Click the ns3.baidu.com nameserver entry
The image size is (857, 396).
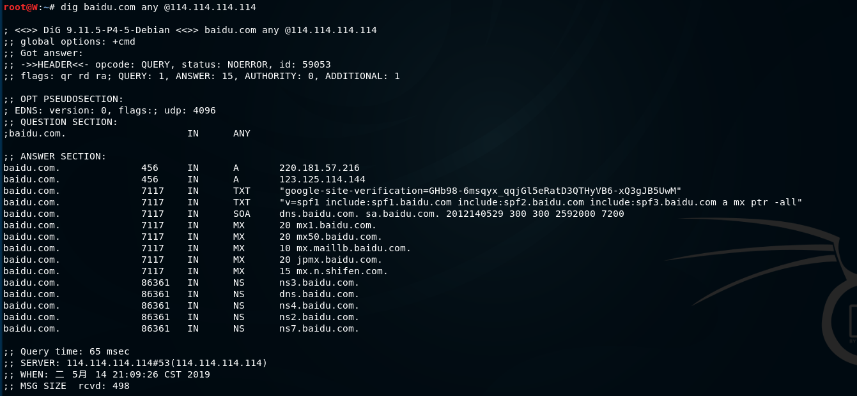[x=319, y=282]
